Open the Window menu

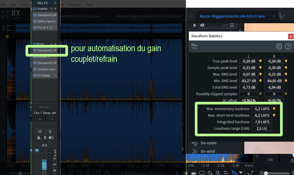click(x=75, y=5)
